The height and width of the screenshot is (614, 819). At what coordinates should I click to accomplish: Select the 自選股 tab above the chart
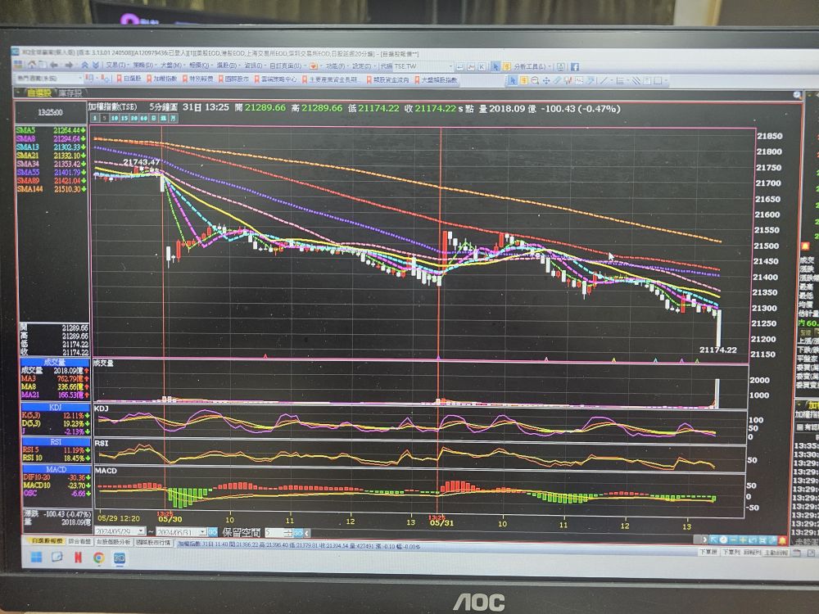(x=39, y=93)
